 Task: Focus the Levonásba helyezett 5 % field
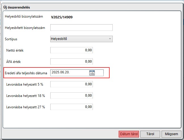pos(72,84)
